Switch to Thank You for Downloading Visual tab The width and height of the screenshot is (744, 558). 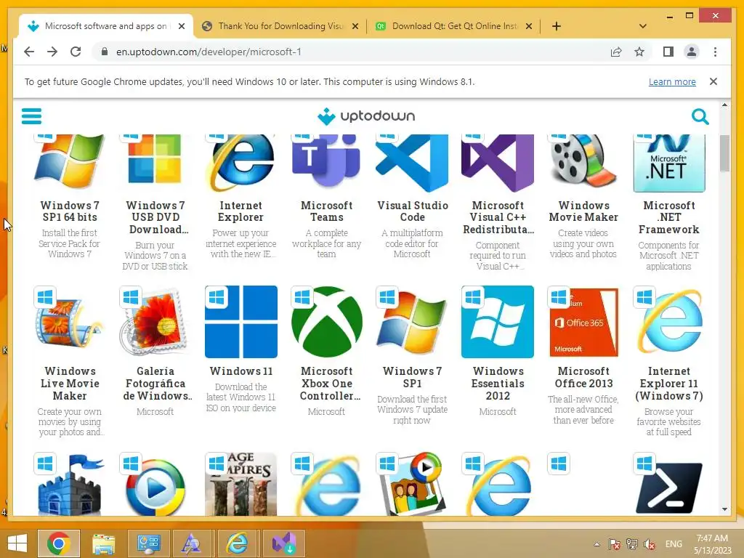[280, 26]
